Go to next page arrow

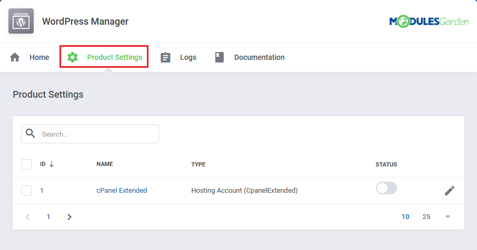(69, 216)
